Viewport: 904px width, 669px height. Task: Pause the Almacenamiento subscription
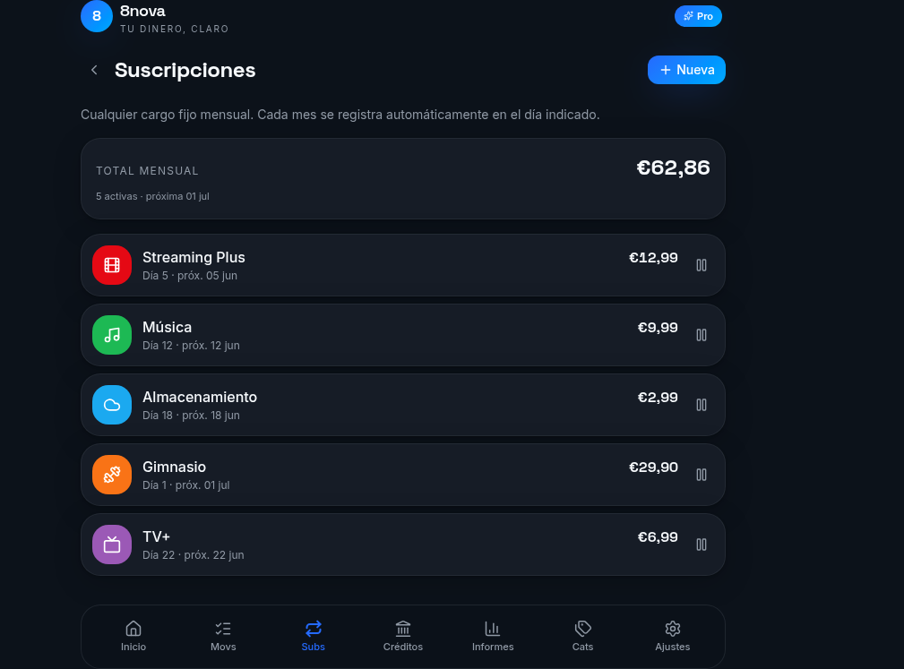pyautogui.click(x=701, y=405)
